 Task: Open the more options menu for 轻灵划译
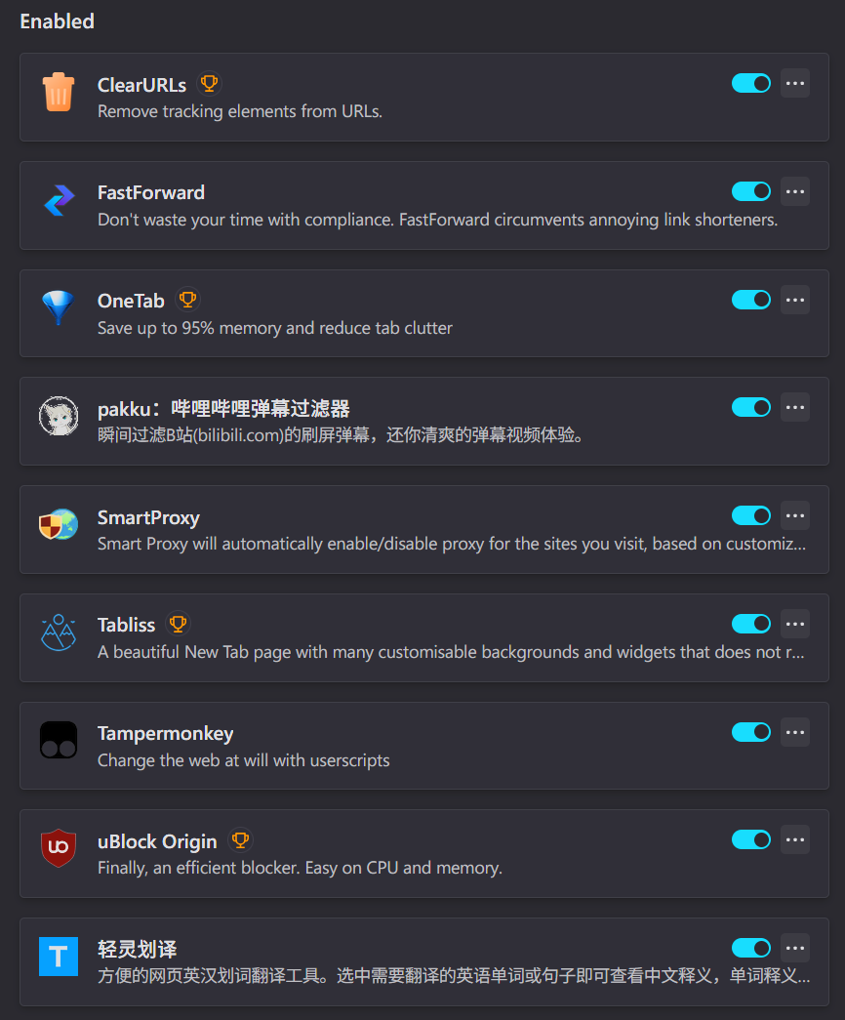pyautogui.click(x=795, y=948)
